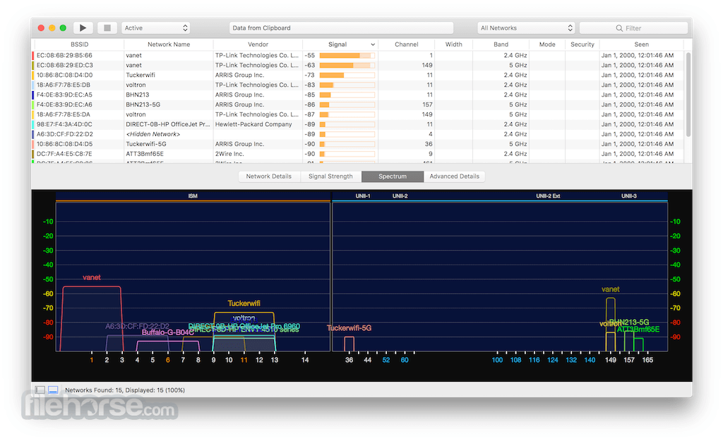Click the Buffalo-G-B04C label in spectrum
The height and width of the screenshot is (441, 723).
168,332
